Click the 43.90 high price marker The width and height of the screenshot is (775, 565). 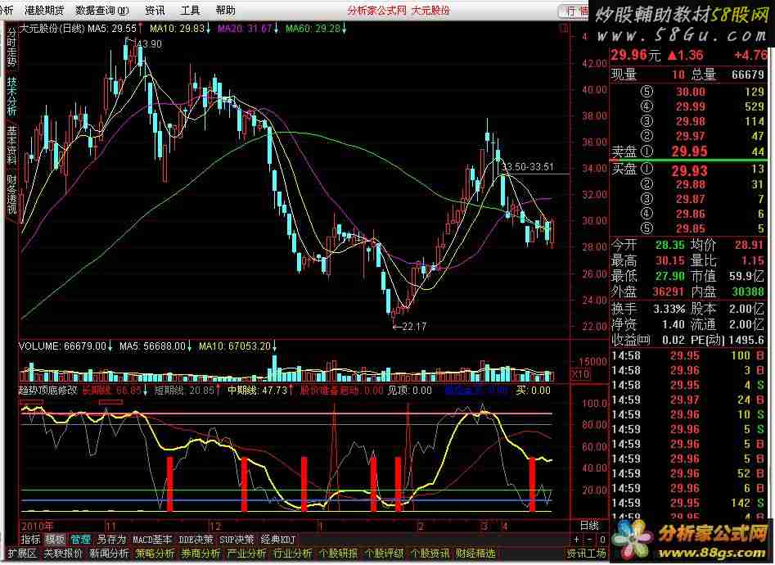[x=149, y=44]
